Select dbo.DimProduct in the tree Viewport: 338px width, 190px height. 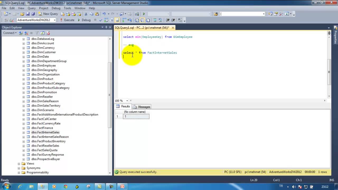tap(42, 79)
